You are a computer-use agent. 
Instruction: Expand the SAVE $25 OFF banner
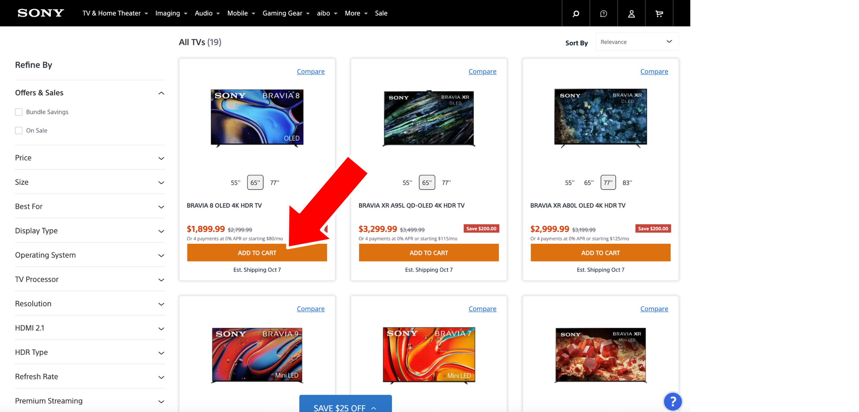coord(345,404)
